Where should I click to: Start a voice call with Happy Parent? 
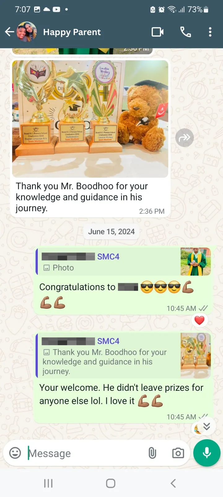[186, 32]
